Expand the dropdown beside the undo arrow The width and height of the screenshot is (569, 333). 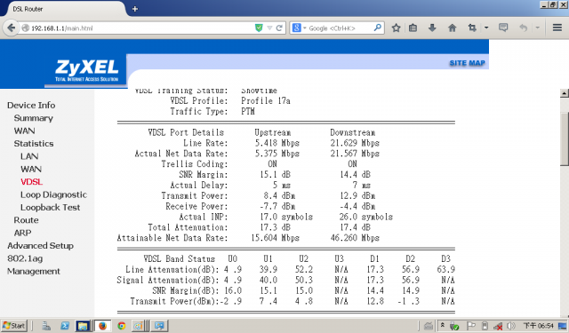[537, 28]
